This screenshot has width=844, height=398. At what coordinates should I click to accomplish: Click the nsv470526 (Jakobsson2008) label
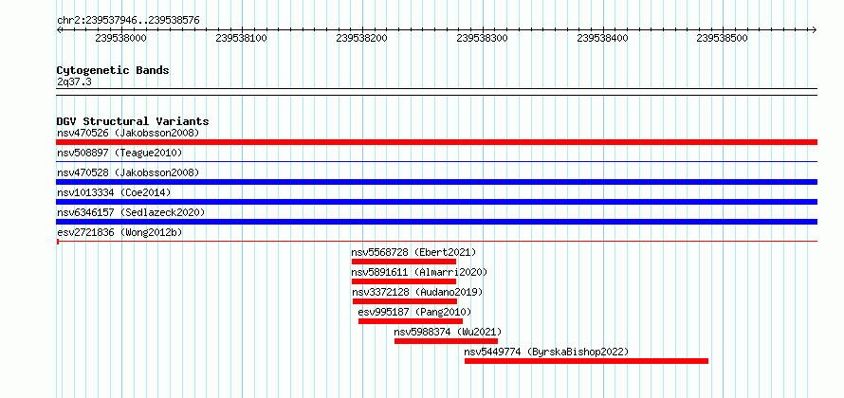[x=128, y=133]
